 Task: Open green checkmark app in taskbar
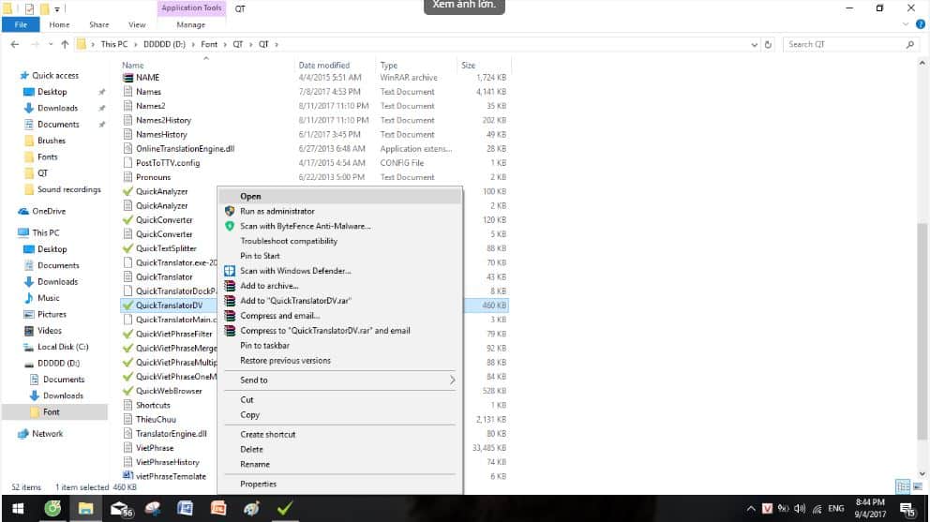coord(285,508)
